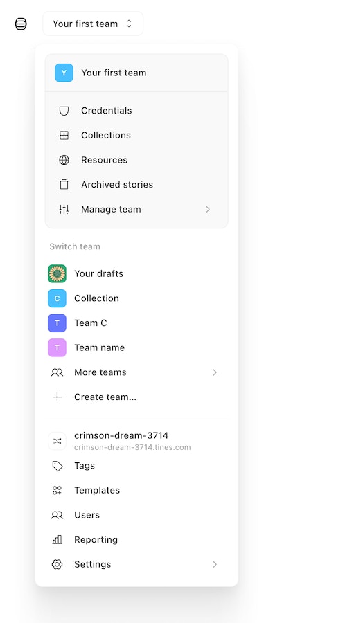Click the Archived stories trash icon

tap(64, 185)
